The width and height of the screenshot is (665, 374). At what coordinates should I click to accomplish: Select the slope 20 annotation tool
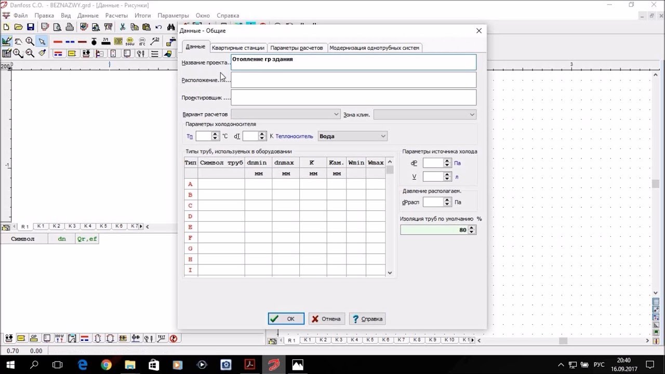pyautogui.click(x=154, y=42)
